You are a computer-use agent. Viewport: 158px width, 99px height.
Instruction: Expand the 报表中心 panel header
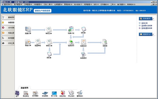pyautogui.click(x=145, y=34)
